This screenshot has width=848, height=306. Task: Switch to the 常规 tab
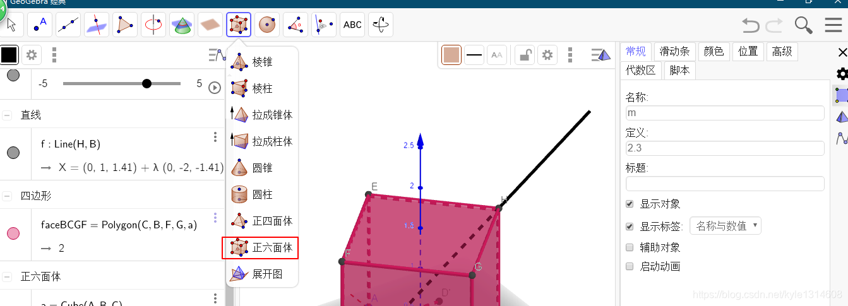point(636,52)
